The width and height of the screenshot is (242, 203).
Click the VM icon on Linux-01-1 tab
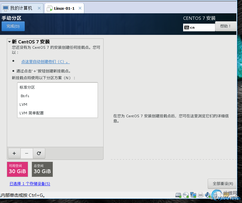click(x=50, y=8)
